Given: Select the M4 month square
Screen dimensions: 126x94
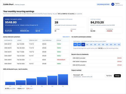Looking at the screenshot, I should click(87, 44).
